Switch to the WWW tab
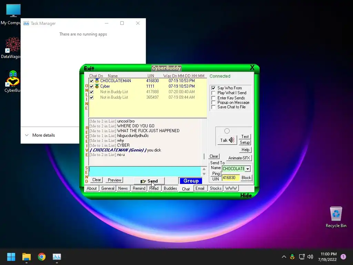Screen dimensions: 353x265 pos(231,188)
